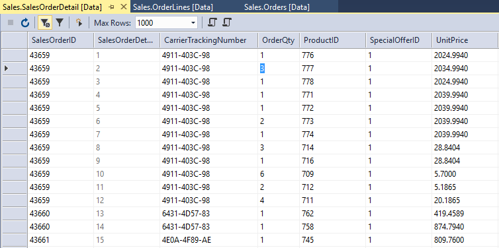
Task: Click the first Script icon
Action: tap(212, 22)
